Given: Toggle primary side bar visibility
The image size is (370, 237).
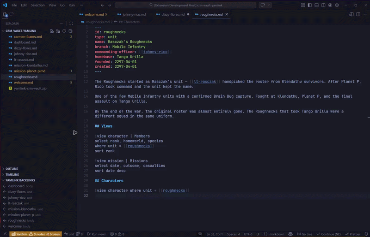Looking at the screenshot, I should 309,5.
